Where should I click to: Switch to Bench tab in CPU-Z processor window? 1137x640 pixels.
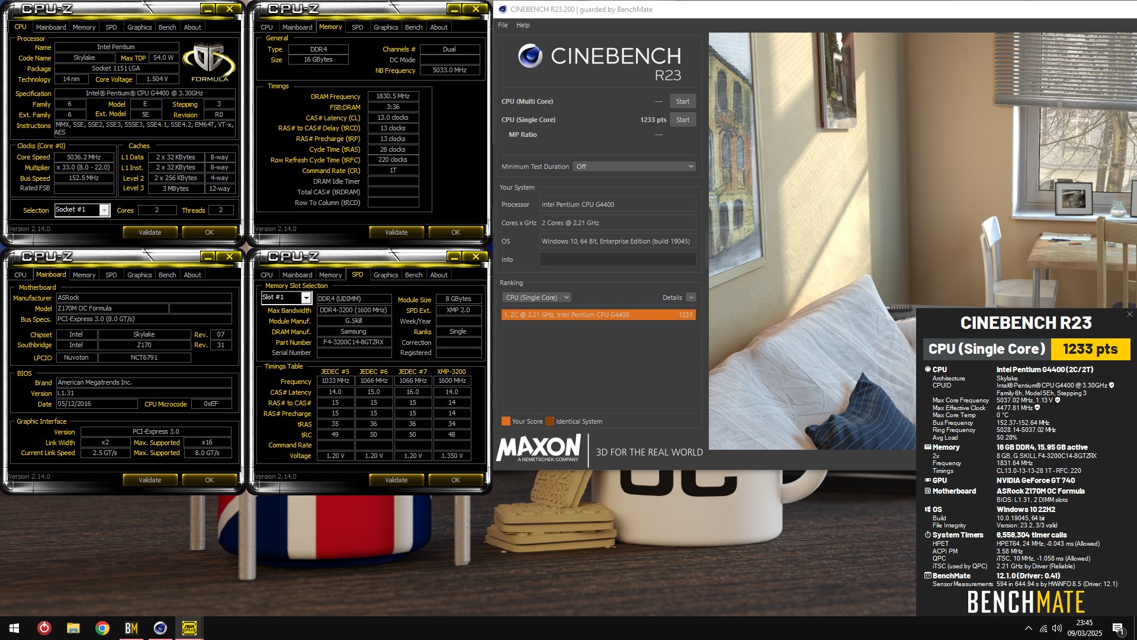[x=167, y=27]
